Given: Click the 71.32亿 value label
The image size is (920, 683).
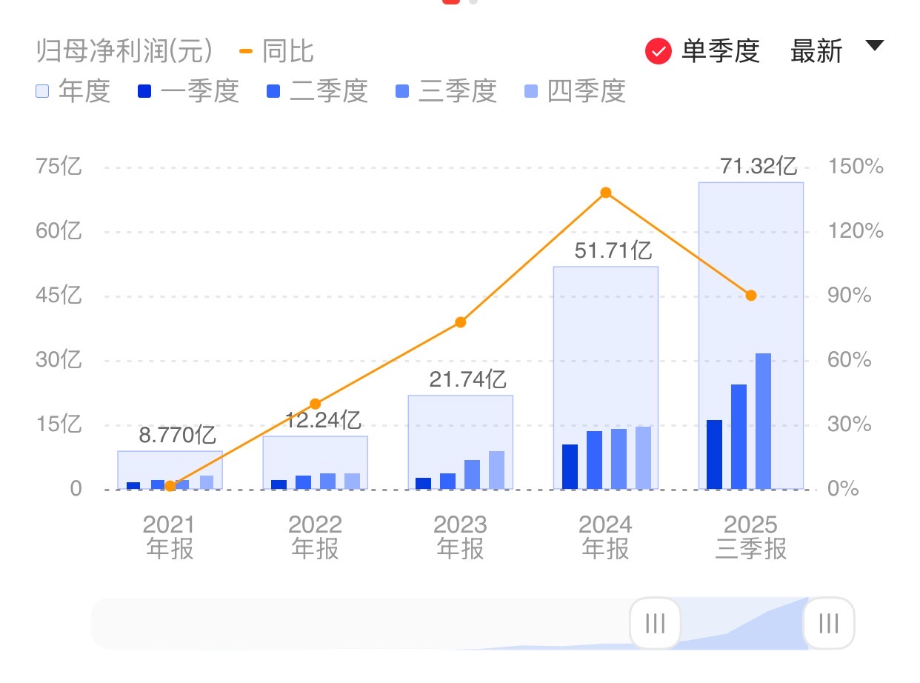Looking at the screenshot, I should click(759, 167).
